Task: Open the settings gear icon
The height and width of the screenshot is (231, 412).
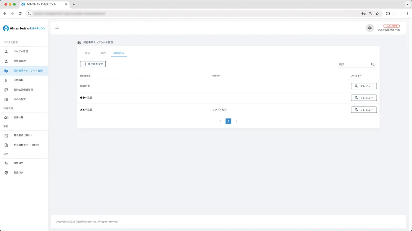Action: 370,28
